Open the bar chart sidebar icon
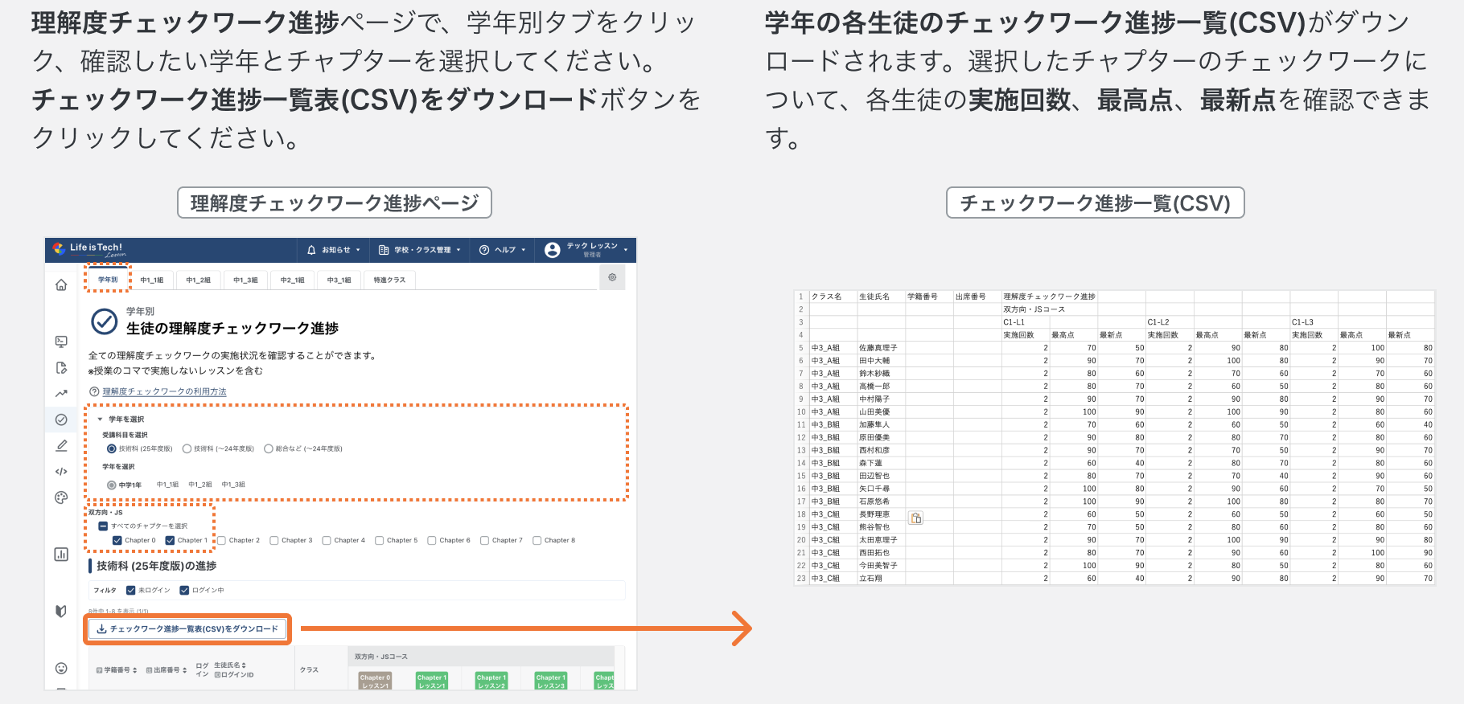Image resolution: width=1464 pixels, height=704 pixels. (61, 555)
